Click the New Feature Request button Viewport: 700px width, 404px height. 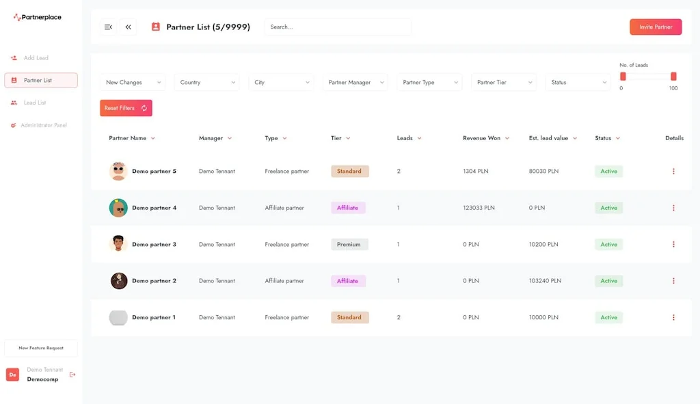click(x=40, y=348)
